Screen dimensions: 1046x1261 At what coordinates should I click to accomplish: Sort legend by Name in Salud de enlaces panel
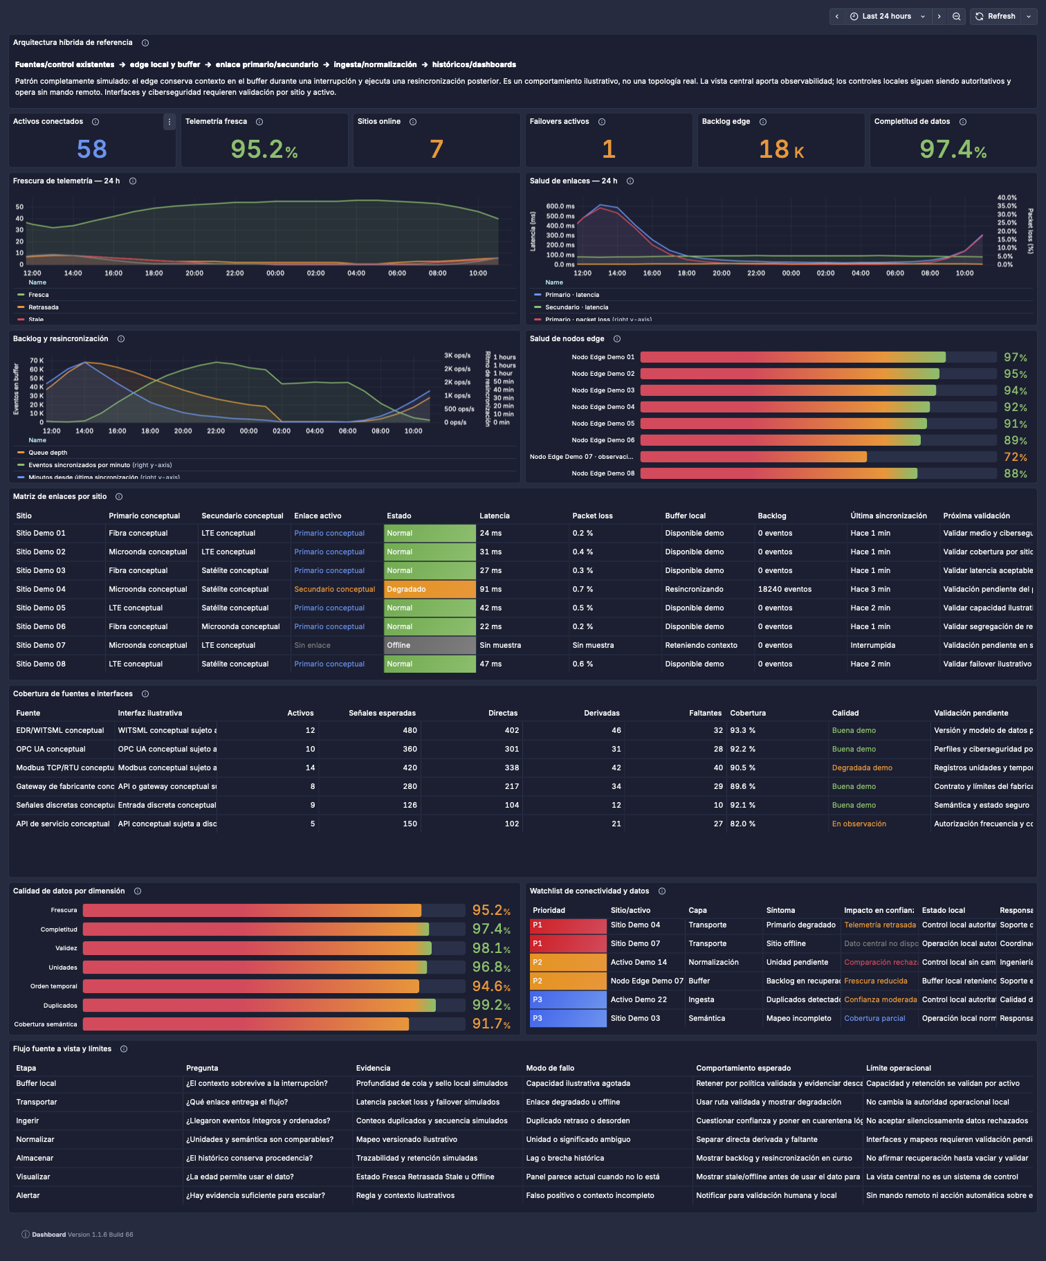click(x=554, y=282)
